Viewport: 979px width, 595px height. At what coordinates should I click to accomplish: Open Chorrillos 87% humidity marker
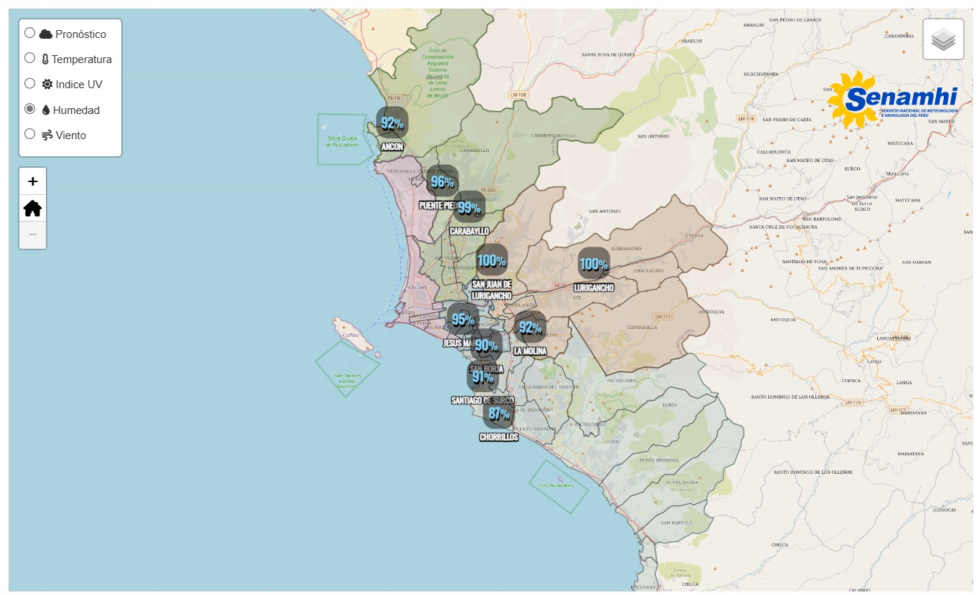498,413
